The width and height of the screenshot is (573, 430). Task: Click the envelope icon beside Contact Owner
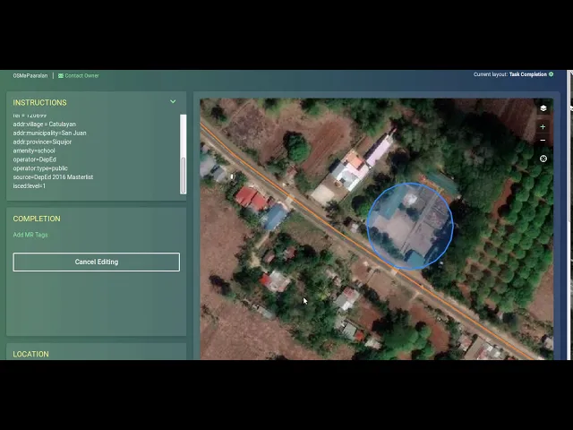(x=61, y=75)
